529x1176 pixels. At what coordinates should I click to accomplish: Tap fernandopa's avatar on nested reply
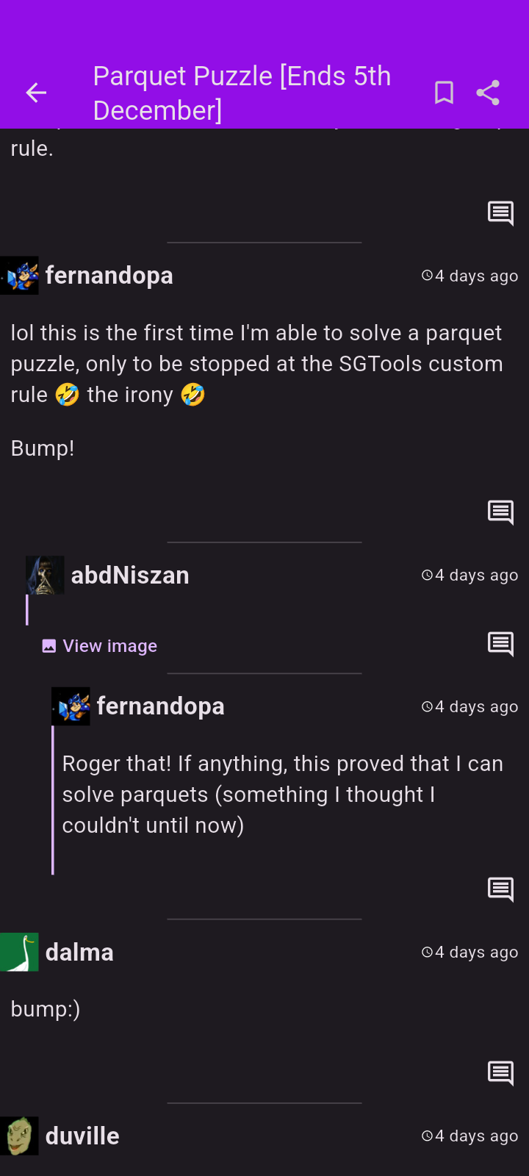click(x=71, y=706)
